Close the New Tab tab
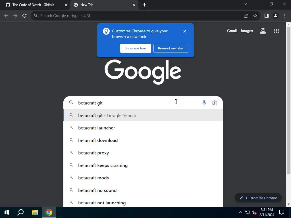Viewport: 291px width, 218px height. pos(134,5)
